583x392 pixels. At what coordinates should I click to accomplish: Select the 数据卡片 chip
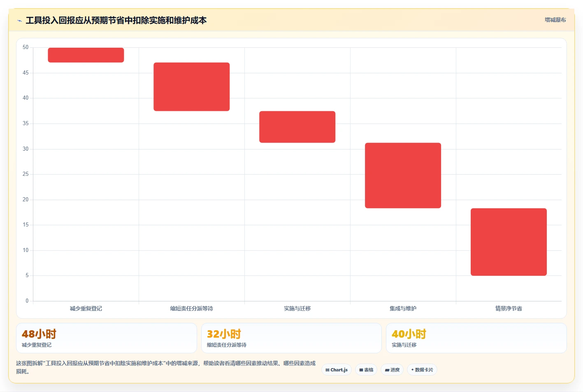point(422,370)
